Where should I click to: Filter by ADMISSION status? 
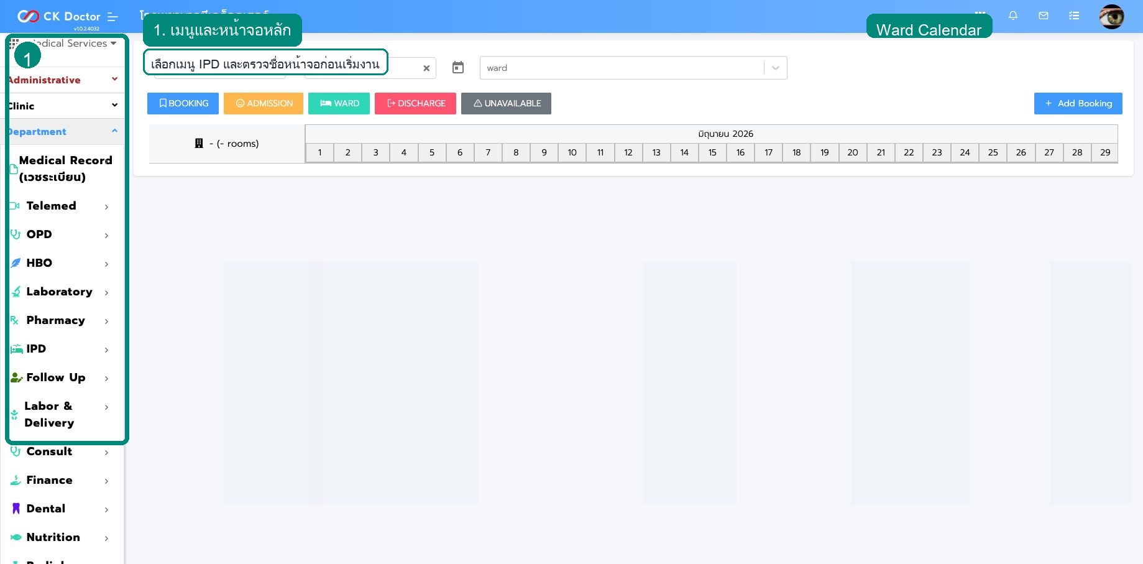(x=264, y=103)
